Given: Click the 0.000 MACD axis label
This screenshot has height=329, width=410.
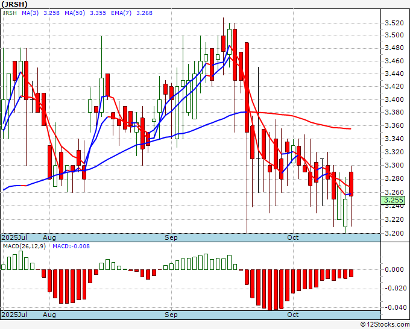Looking at the screenshot, I should [394, 270].
